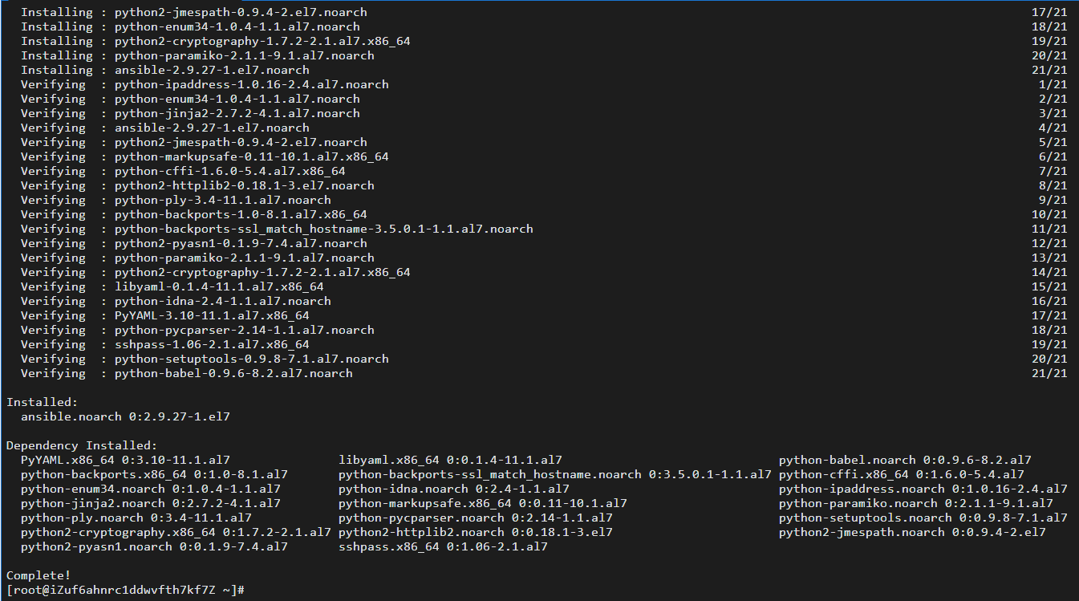The image size is (1079, 601).
Task: Click the "Verifying : python-ipaddress" line
Action: pyautogui.click(x=205, y=84)
